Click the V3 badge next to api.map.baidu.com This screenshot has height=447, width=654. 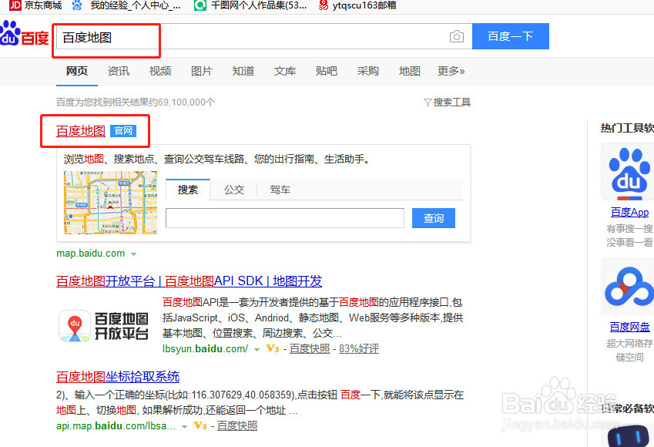point(200,425)
